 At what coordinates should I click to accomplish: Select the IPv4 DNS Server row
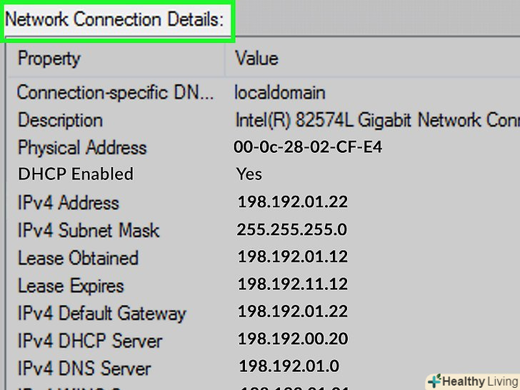[84, 369]
